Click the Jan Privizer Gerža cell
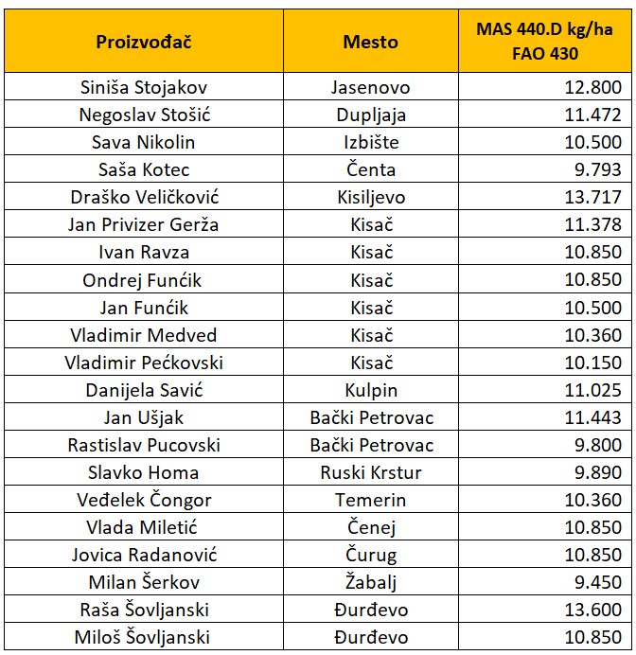Image resolution: width=636 pixels, height=655 pixels. pos(144,225)
